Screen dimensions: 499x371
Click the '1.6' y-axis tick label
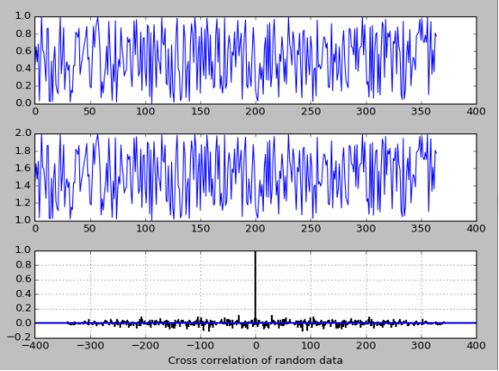(x=23, y=168)
